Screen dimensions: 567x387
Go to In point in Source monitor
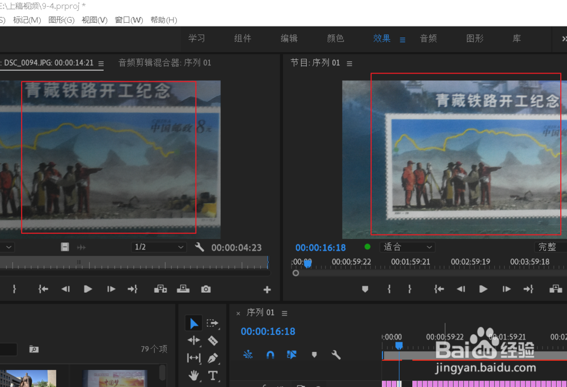tap(43, 289)
